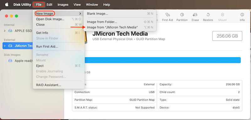Click the red close window button

pyautogui.click(x=6, y=16)
